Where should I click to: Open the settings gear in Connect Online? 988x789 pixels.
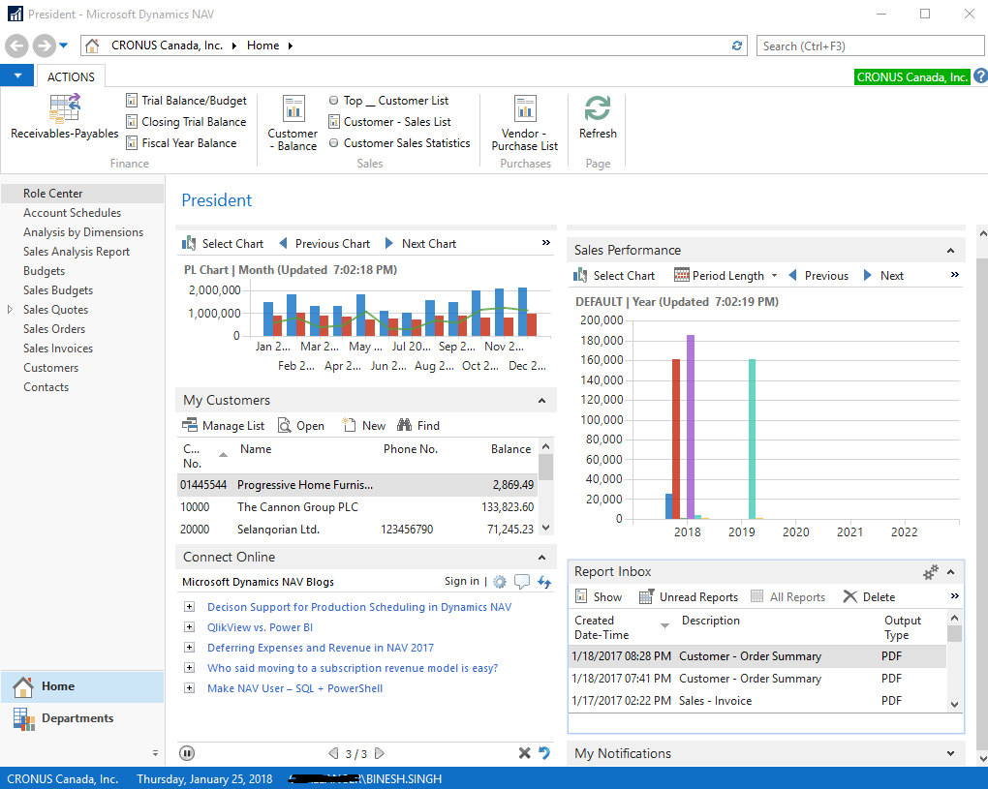499,582
